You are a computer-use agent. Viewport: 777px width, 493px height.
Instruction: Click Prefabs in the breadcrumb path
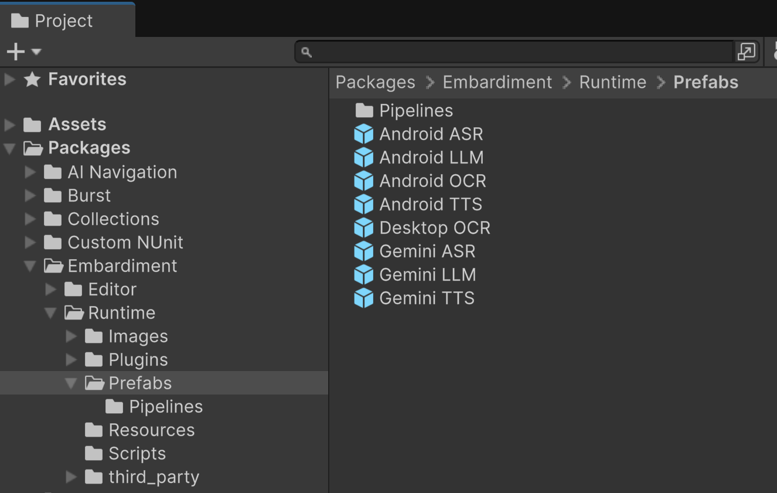point(706,83)
